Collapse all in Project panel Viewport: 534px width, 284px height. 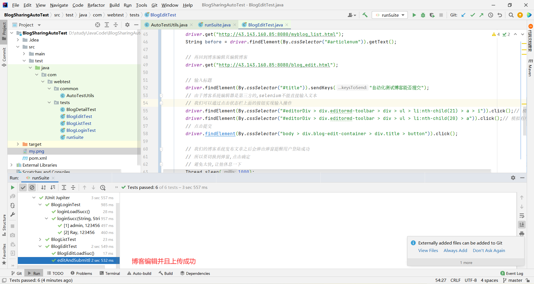(x=116, y=25)
